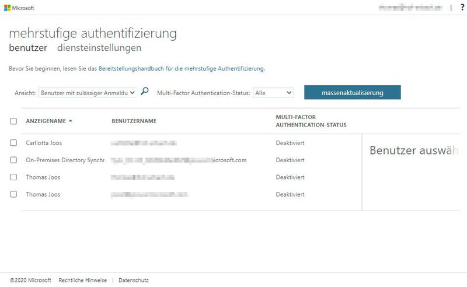Click the ©2020 Microsoft footer text
This screenshot has height=287, width=467.
click(30, 280)
